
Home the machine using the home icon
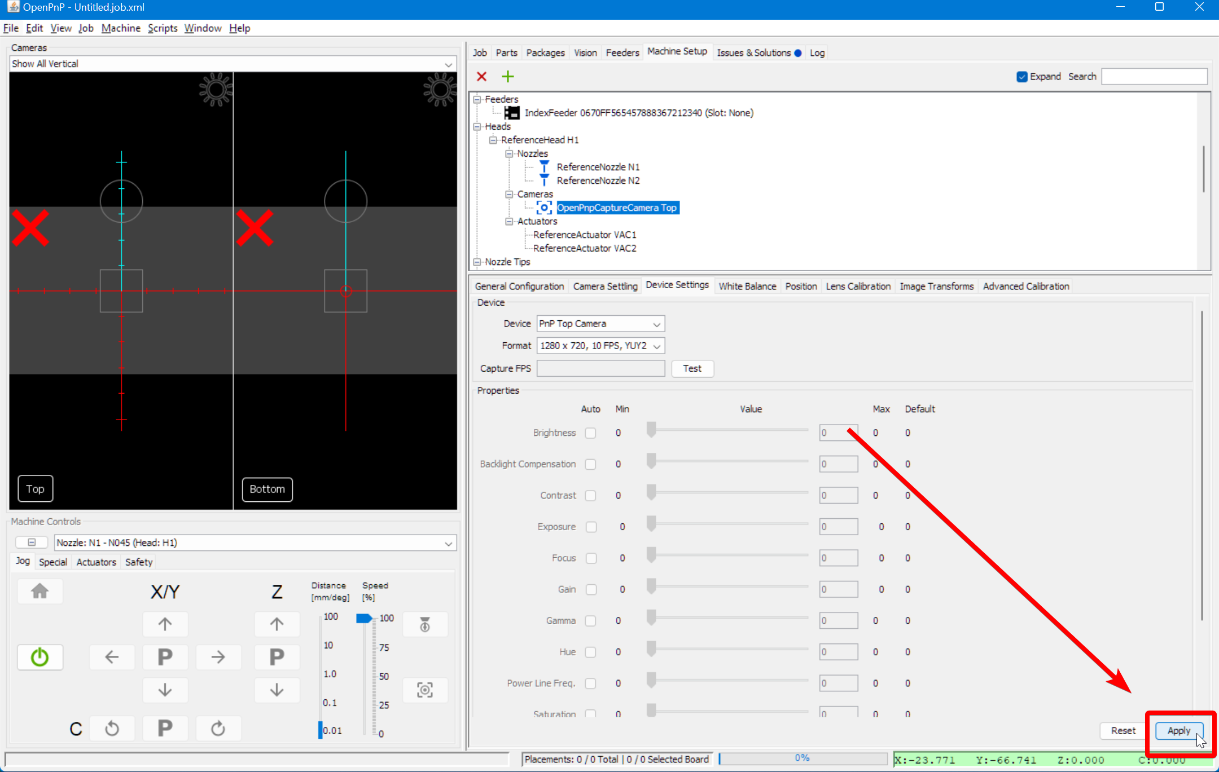coord(40,591)
